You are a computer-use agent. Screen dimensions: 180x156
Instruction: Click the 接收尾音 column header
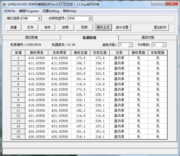(138, 53)
